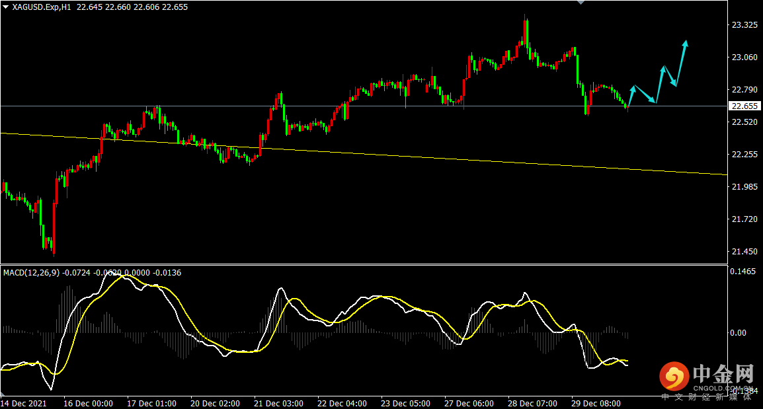Click the 23.325 price scale label
The image size is (763, 409).
[x=745, y=25]
